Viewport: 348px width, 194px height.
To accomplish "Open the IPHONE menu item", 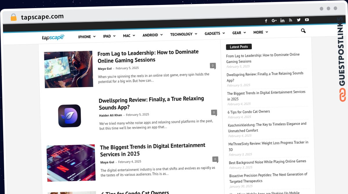I will [x=84, y=37].
